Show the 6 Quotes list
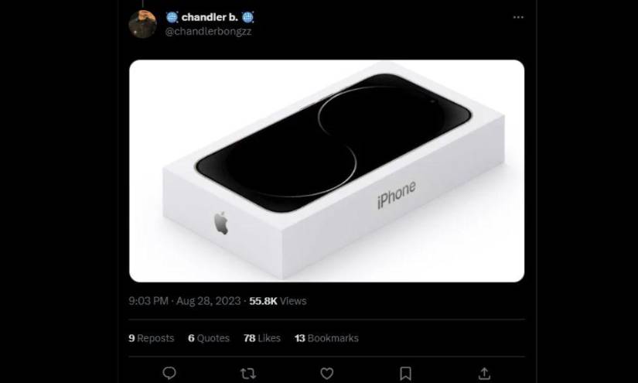Viewport: 638px width, 383px height. click(x=209, y=338)
